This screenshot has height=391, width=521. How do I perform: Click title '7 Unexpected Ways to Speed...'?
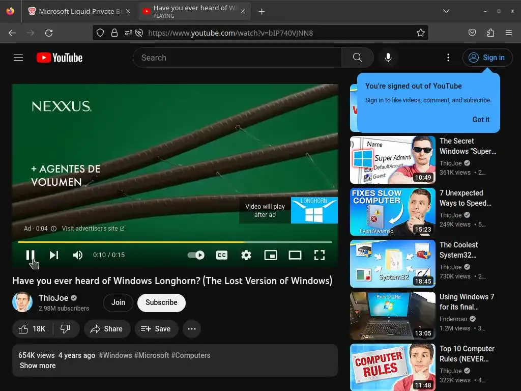465,198
